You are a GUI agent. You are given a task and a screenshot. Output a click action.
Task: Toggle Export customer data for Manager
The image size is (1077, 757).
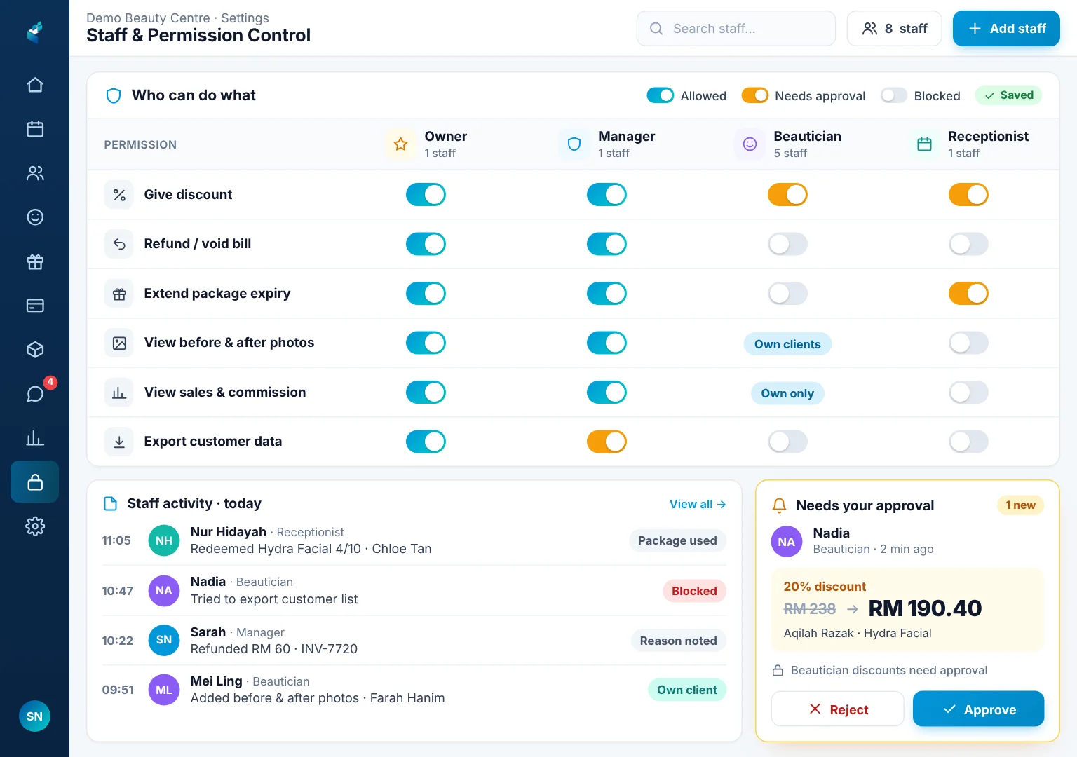607,442
